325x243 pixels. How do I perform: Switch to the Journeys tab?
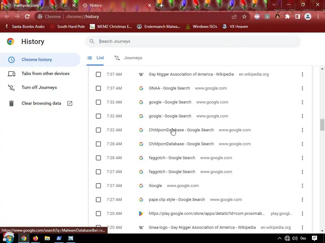tap(129, 58)
